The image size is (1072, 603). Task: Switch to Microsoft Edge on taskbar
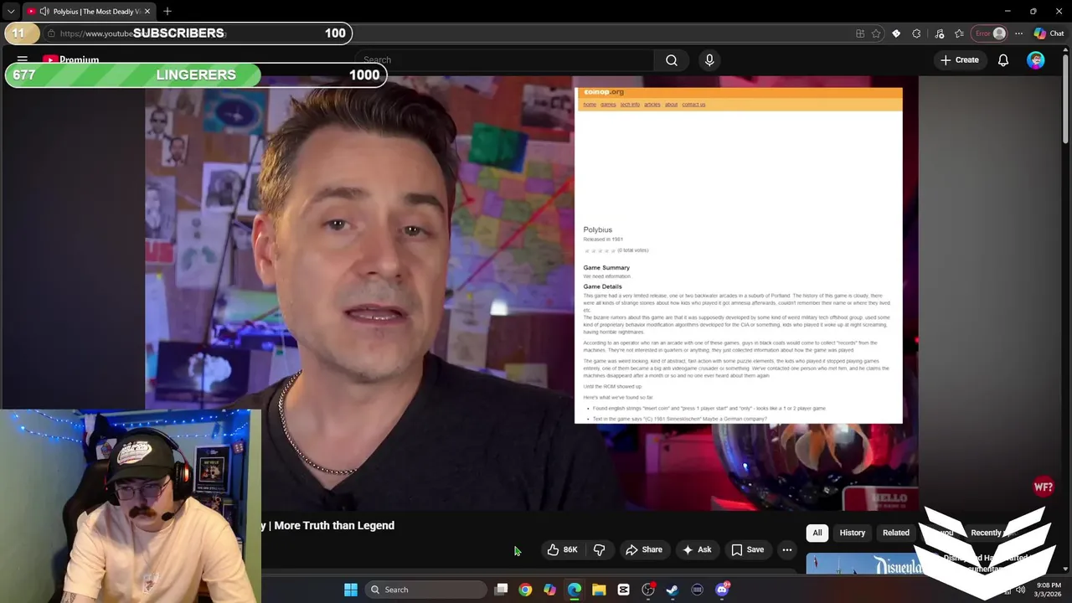pyautogui.click(x=575, y=590)
